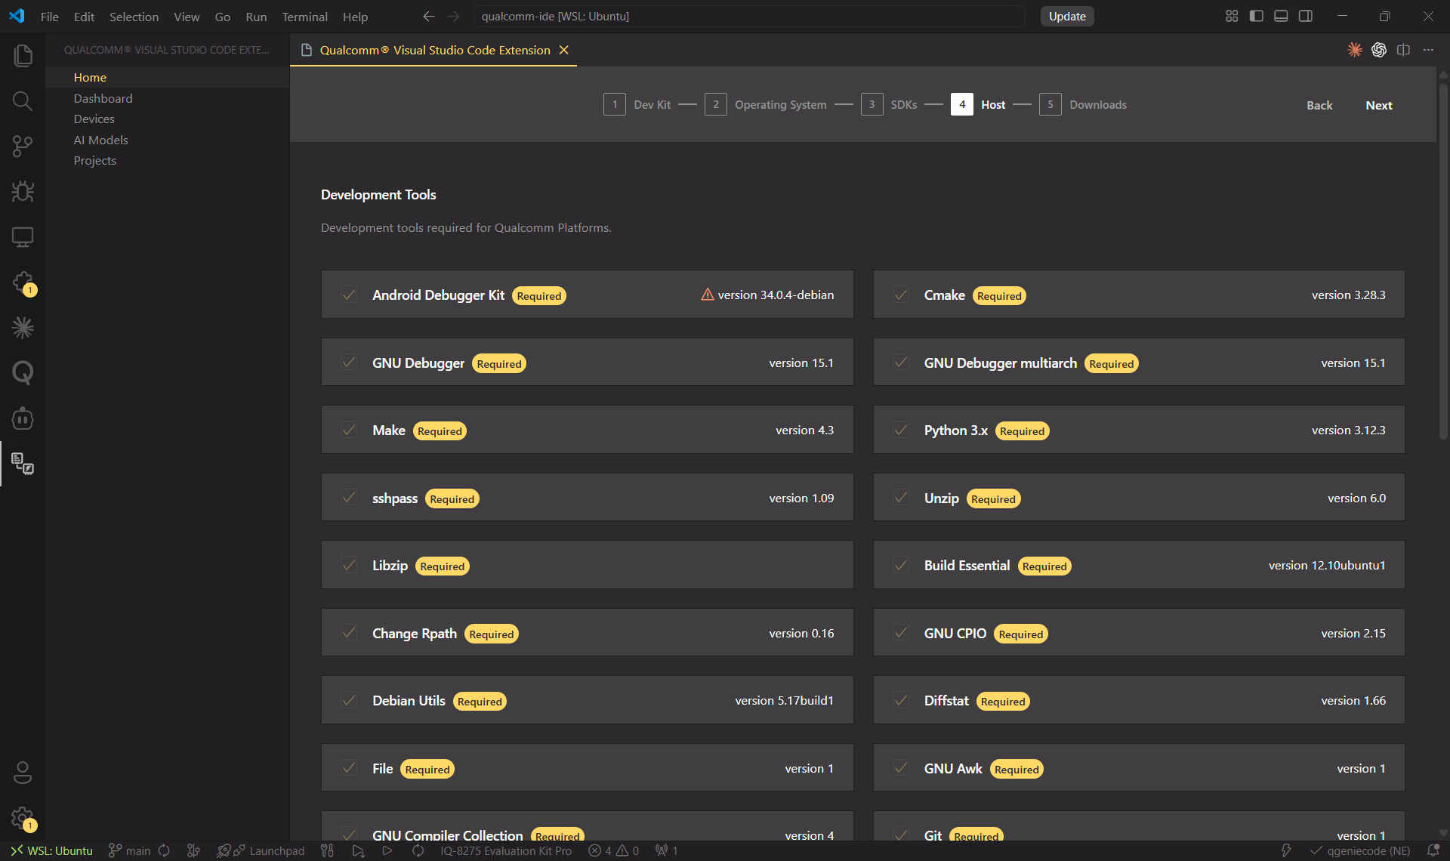Screen dimensions: 1450x861
Task: Click the orange starburst icon in editor toolbar
Action: (1355, 50)
